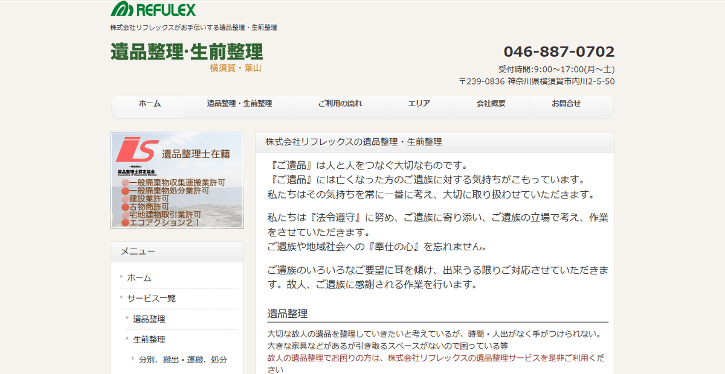Click the red bullet icon beside 宅地建物取引業許可
725x374 pixels.
(125, 214)
